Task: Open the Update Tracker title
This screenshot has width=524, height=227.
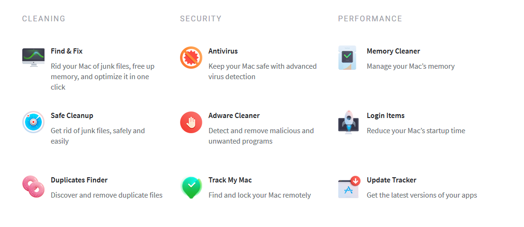Action: pyautogui.click(x=391, y=180)
